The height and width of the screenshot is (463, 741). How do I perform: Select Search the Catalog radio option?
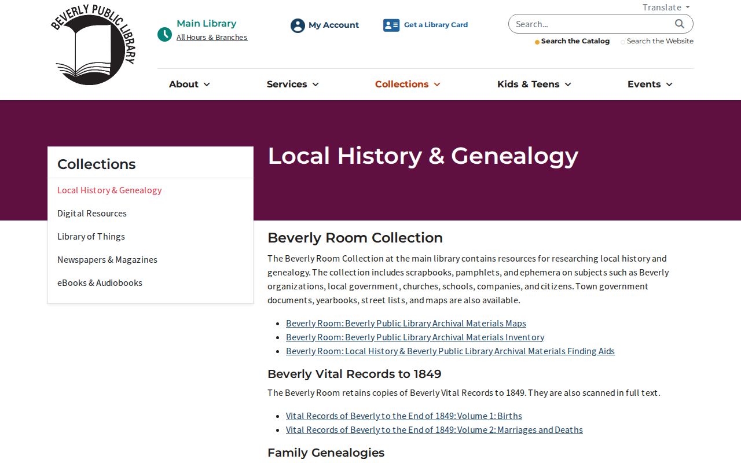coord(537,42)
